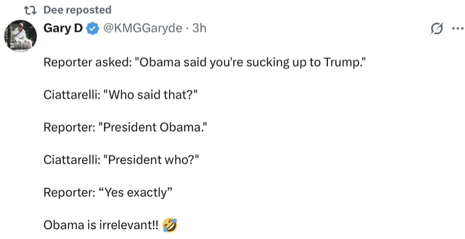Click the "Gary D" display name
Image resolution: width=465 pixels, height=239 pixels.
[63, 28]
